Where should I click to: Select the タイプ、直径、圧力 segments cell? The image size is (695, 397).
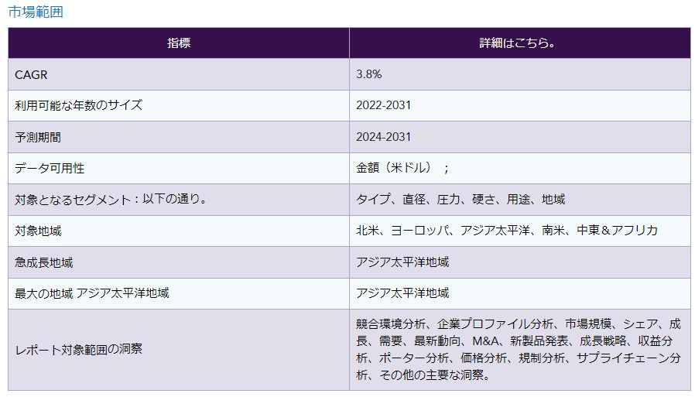pos(520,200)
